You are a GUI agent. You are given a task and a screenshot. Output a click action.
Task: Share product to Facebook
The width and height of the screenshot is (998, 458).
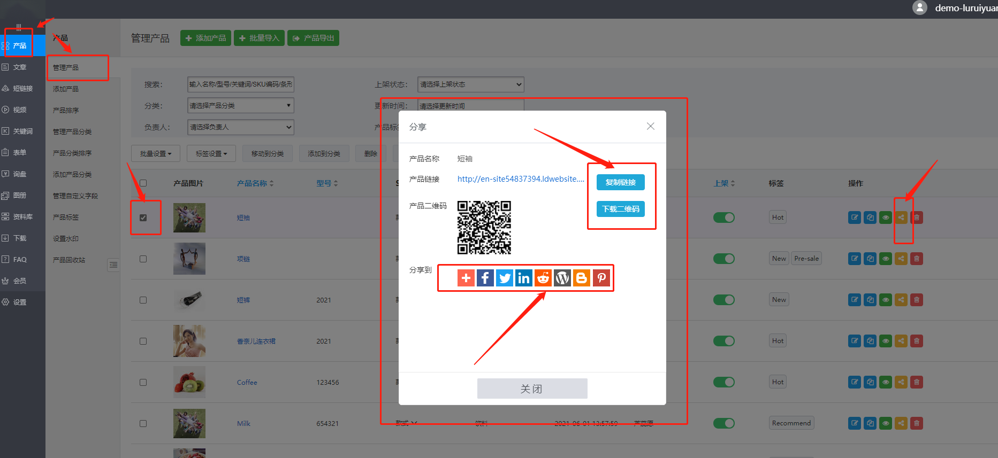(x=485, y=278)
